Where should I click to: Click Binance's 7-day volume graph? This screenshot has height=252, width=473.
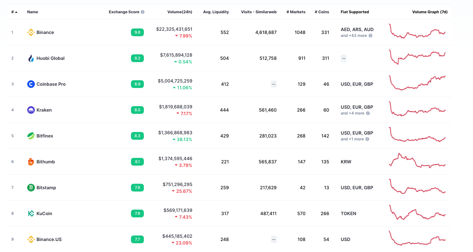click(417, 31)
